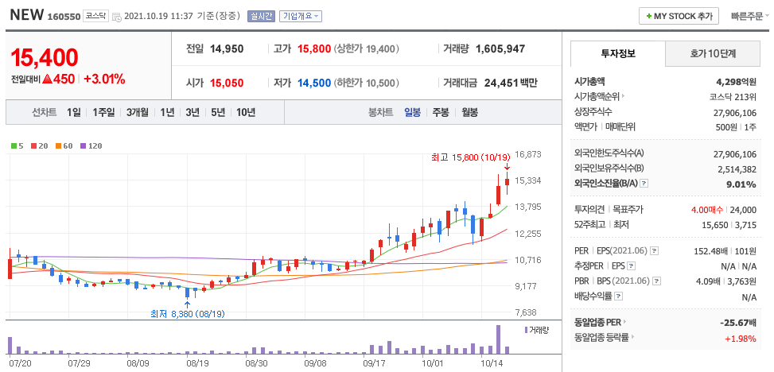The height and width of the screenshot is (372, 774).
Task: Click the 152.48배 PER value
Action: (711, 251)
